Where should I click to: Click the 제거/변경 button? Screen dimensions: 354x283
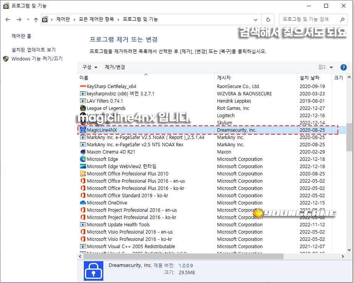(115, 67)
